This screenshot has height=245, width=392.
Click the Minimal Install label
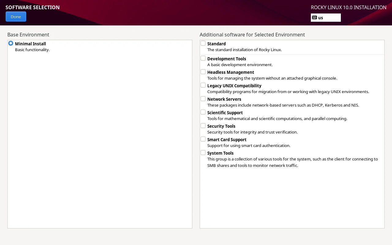click(x=30, y=44)
